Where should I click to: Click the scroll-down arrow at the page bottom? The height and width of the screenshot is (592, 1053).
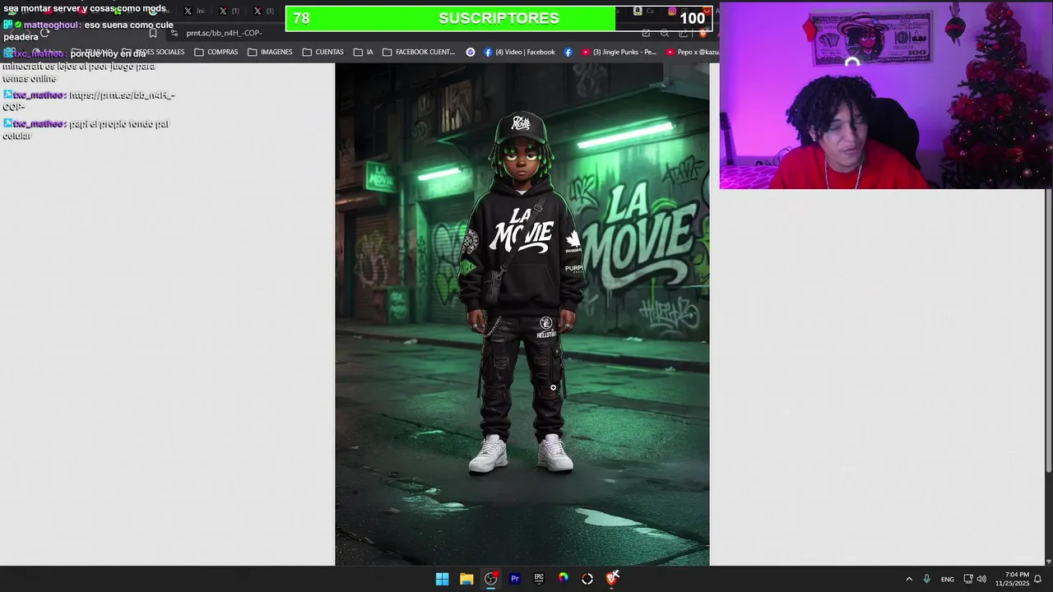click(x=1049, y=561)
